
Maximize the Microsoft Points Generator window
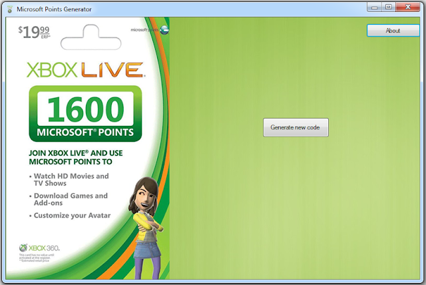click(x=389, y=7)
